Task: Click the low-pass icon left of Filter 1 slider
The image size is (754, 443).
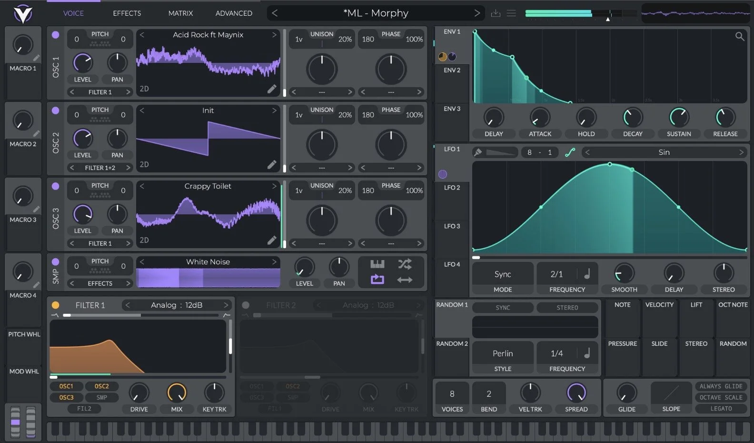Action: click(55, 315)
